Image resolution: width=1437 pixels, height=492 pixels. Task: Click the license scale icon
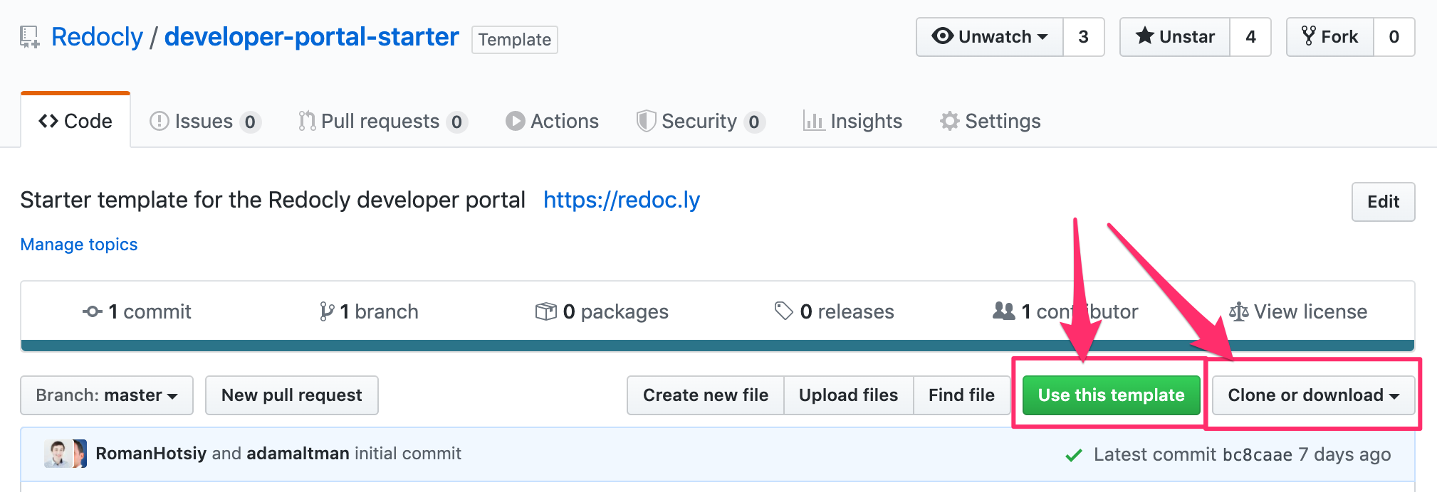click(1238, 311)
